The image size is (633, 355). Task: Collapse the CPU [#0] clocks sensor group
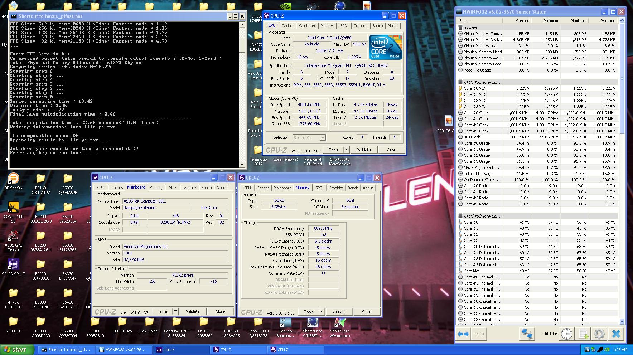coord(460,82)
